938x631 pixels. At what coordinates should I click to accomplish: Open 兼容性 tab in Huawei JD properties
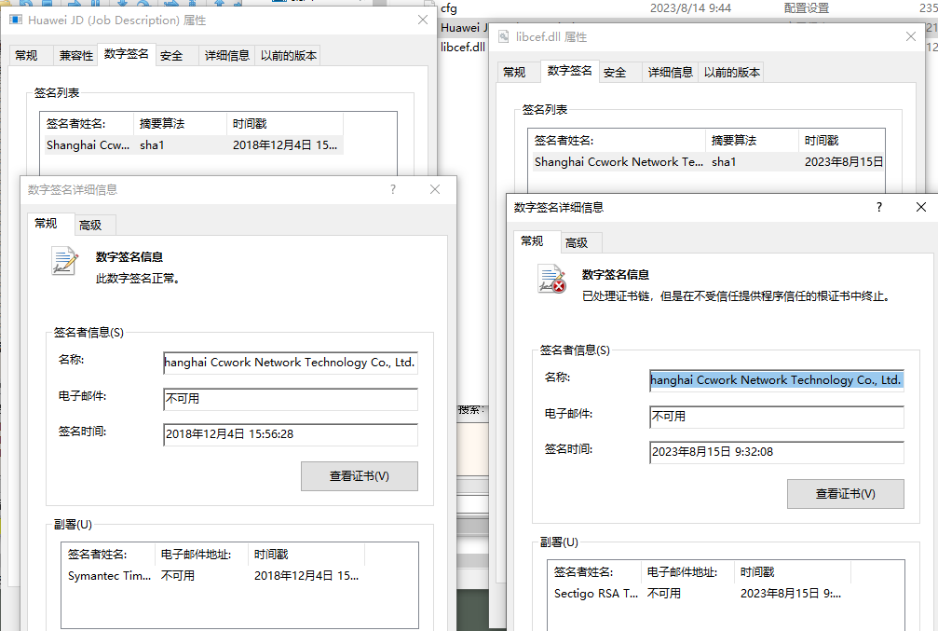[x=76, y=56]
